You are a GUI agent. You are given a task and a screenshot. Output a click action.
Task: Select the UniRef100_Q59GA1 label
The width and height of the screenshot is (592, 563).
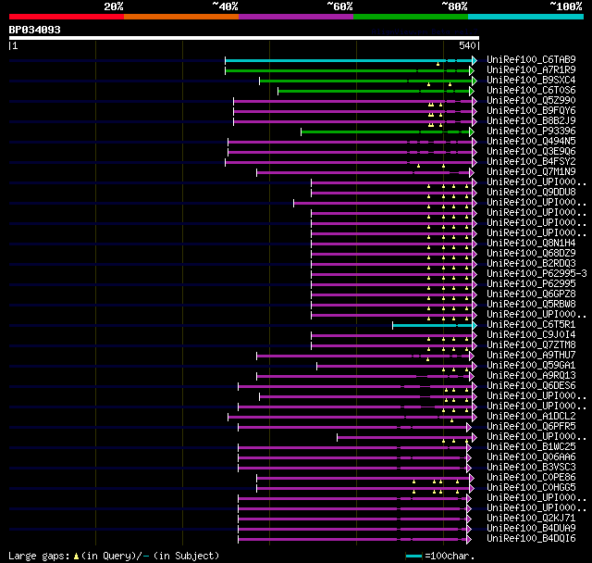[531, 366]
